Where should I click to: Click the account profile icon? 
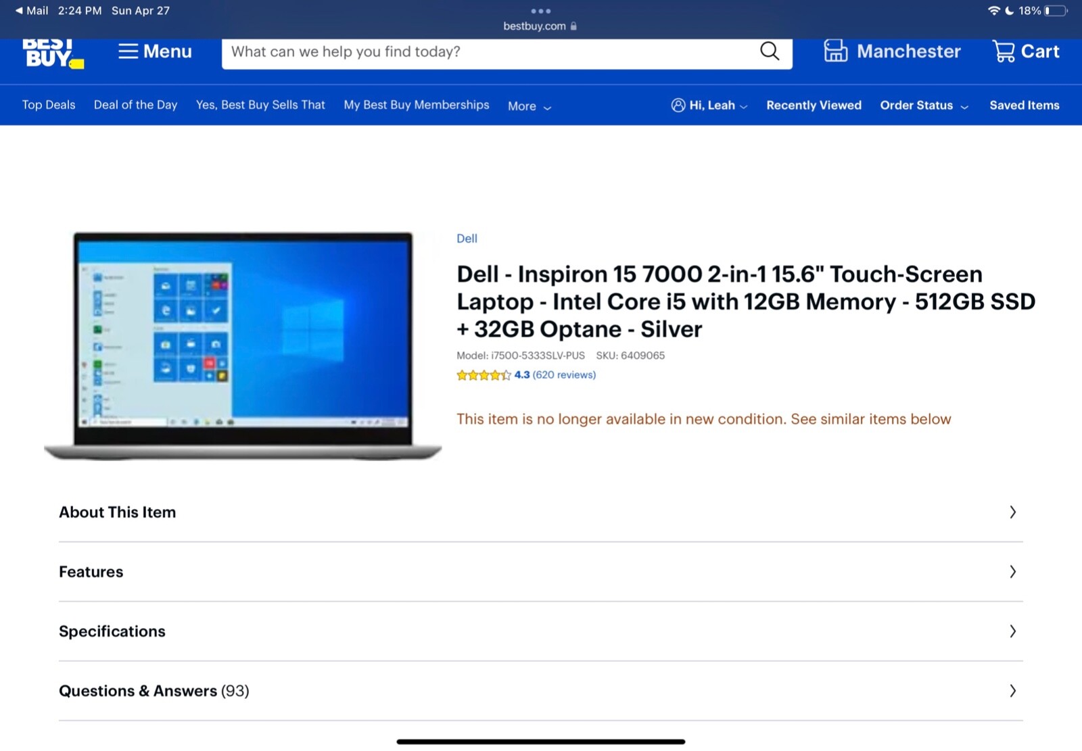pos(678,105)
